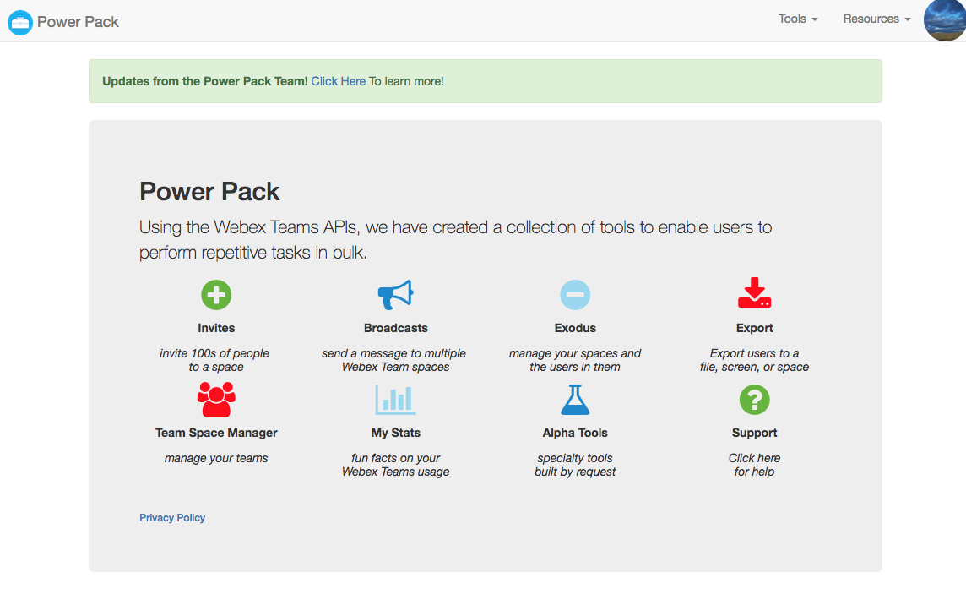The width and height of the screenshot is (966, 600).
Task: Expand the Resources dropdown menu
Action: tap(876, 19)
